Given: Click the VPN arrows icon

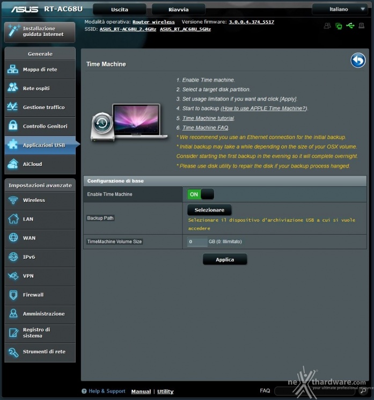Looking at the screenshot, I should click(13, 275).
